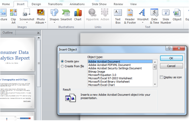The width and height of the screenshot is (190, 121).
Task: Click Cancel in Insert Object dialog
Action: point(171,66)
